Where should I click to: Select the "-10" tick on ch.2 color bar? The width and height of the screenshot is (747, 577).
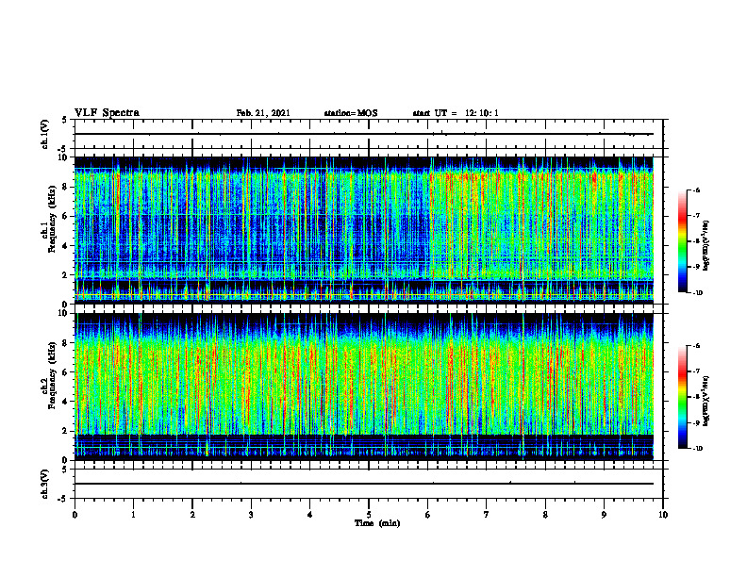(x=697, y=449)
